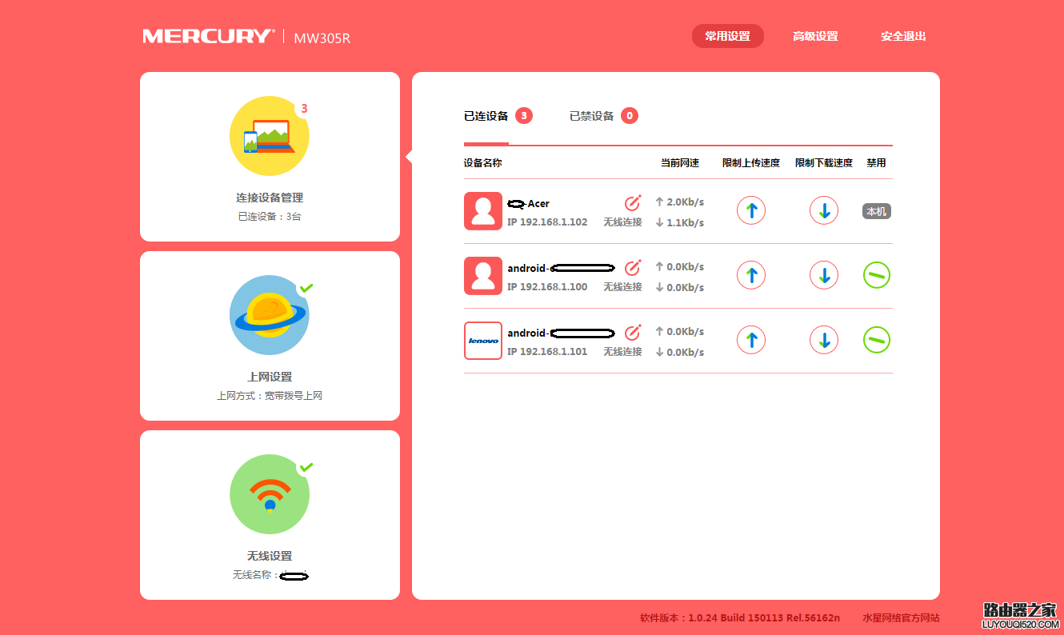Click 上网方式：宽带拨号上网 text
The image size is (1064, 635).
point(270,396)
